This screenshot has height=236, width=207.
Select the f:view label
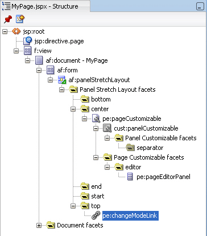(43, 51)
